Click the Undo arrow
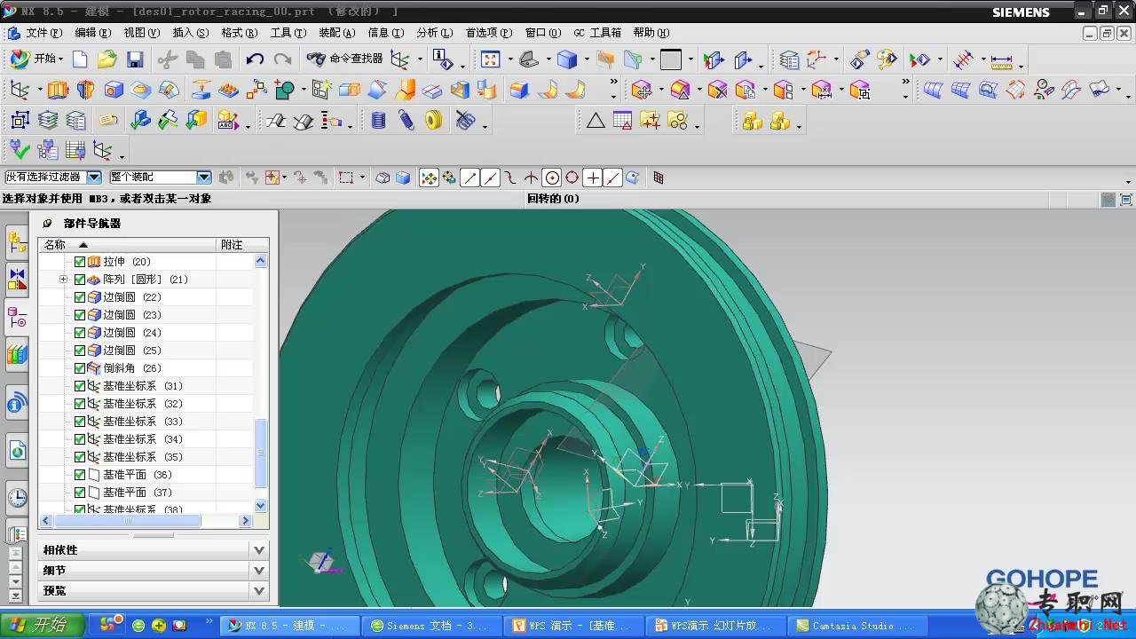1136x639 pixels. [255, 59]
